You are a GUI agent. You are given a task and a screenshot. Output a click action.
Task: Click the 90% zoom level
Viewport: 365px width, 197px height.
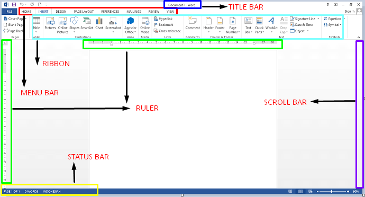click(355, 191)
